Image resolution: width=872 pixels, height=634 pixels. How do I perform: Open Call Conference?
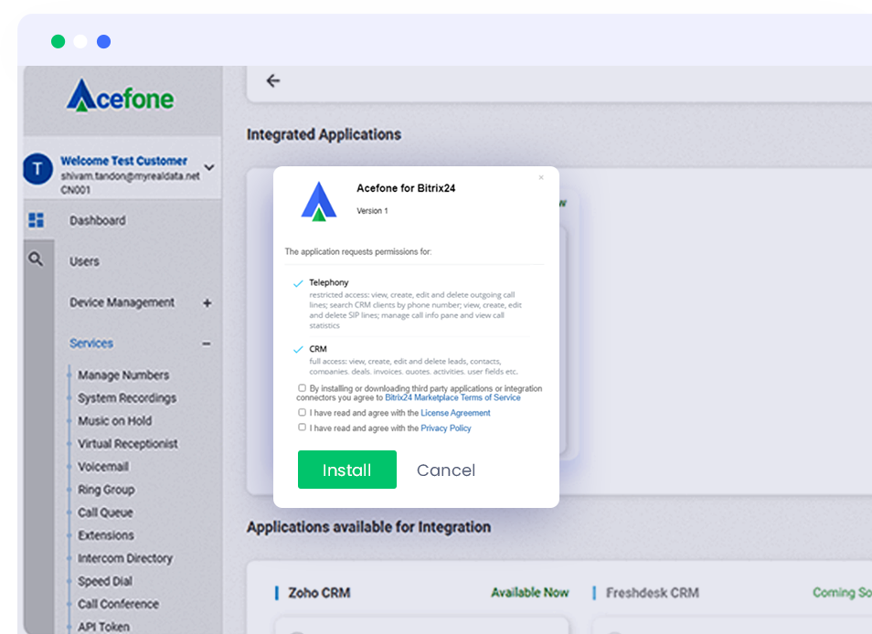pyautogui.click(x=119, y=604)
